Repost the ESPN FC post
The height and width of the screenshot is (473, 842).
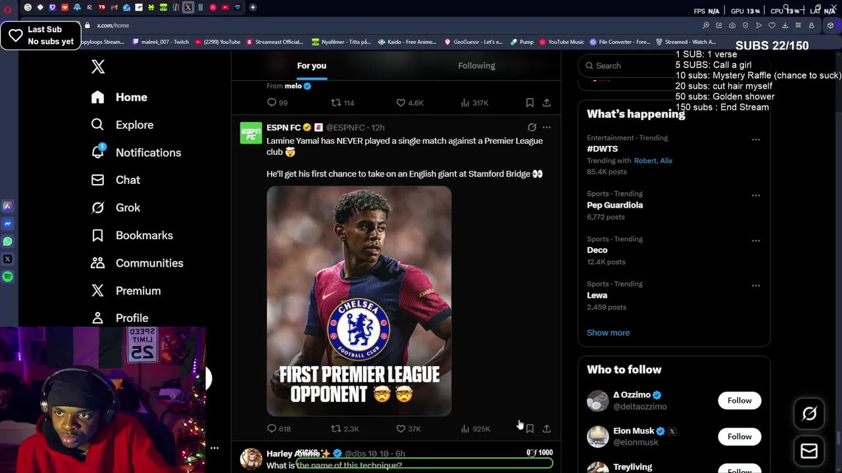pyautogui.click(x=344, y=428)
